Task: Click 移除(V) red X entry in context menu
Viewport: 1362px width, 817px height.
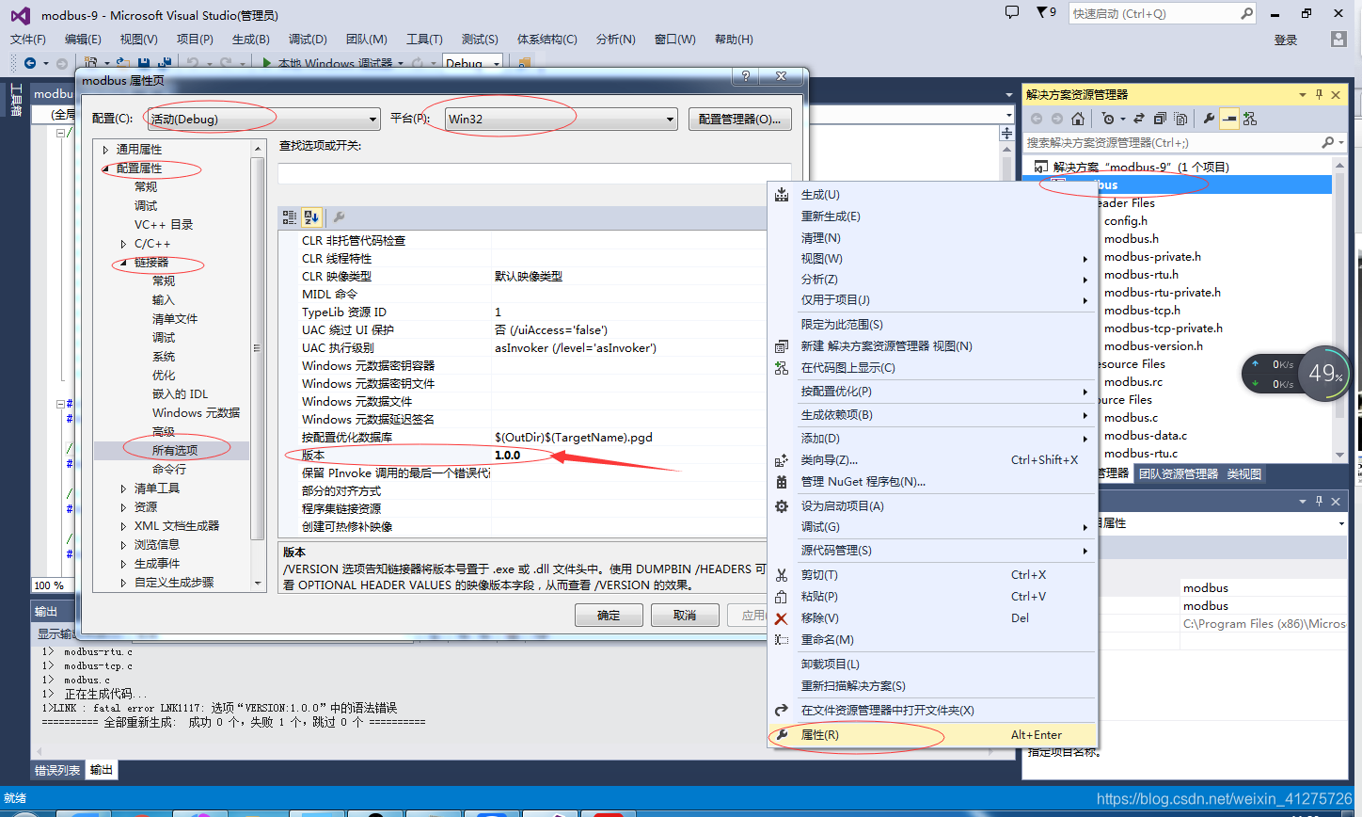Action: pyautogui.click(x=932, y=618)
